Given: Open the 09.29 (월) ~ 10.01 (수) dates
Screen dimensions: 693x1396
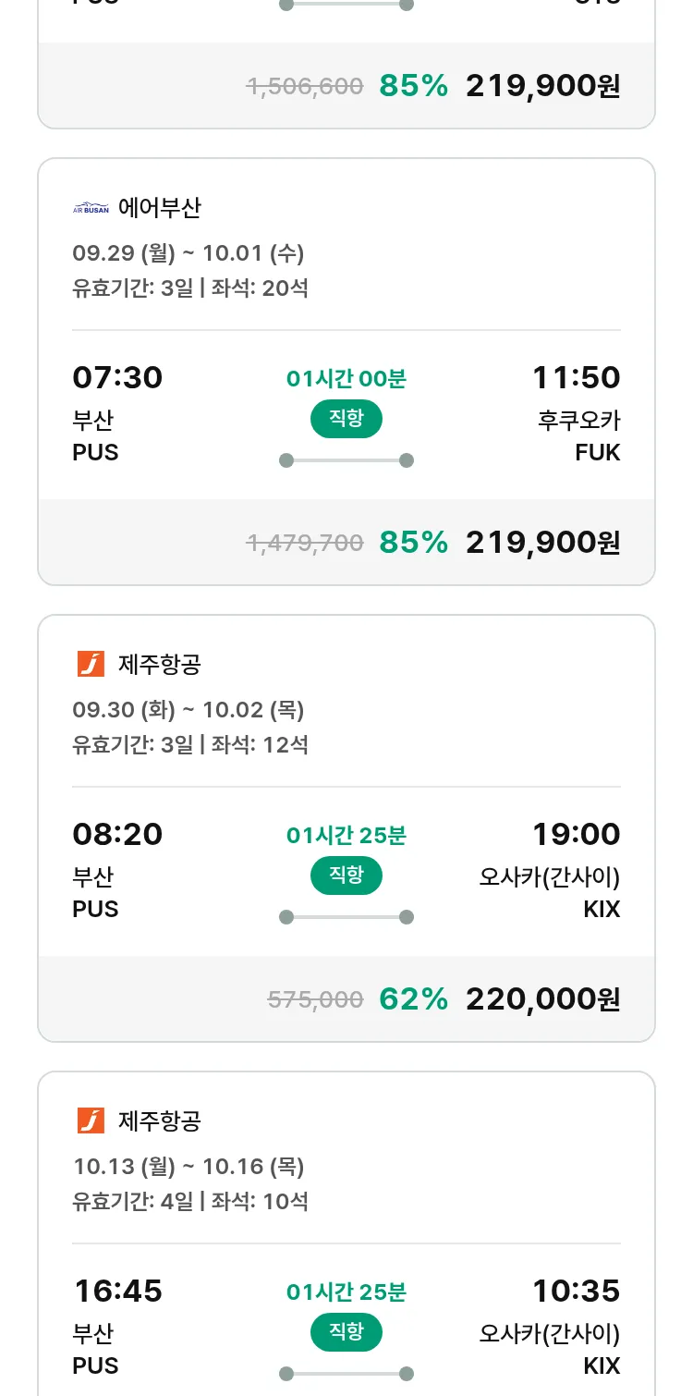Looking at the screenshot, I should pyautogui.click(x=188, y=252).
